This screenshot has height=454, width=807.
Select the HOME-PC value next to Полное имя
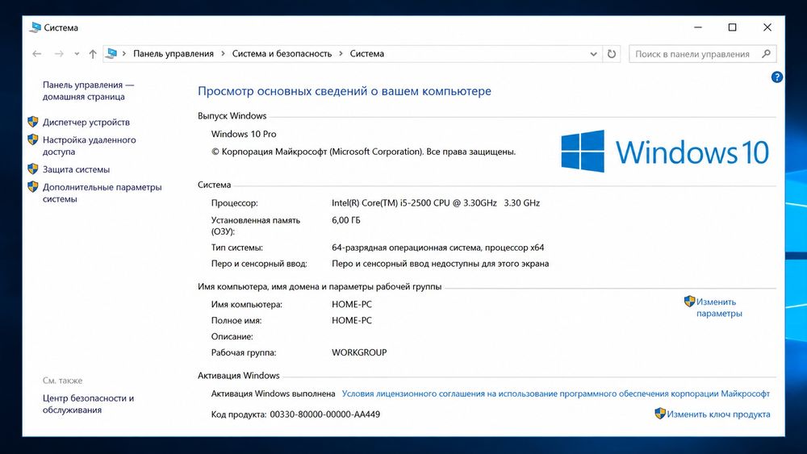pyautogui.click(x=352, y=320)
